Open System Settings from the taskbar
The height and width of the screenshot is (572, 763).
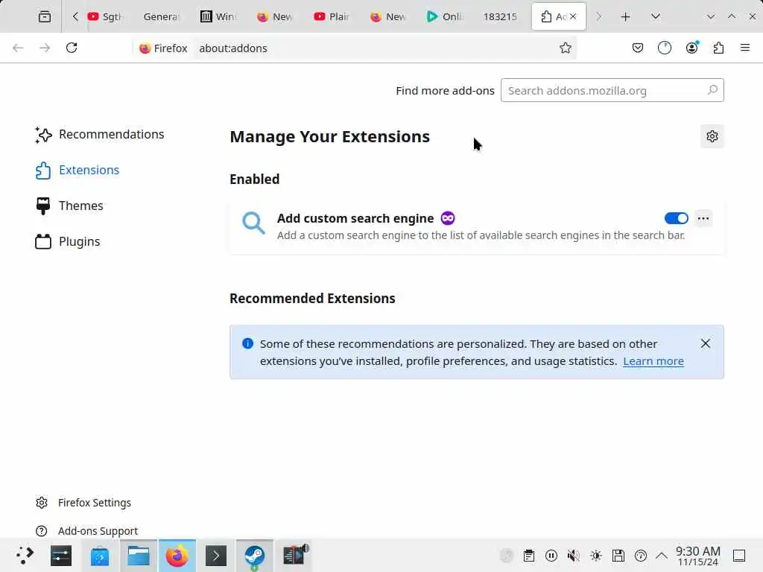[x=61, y=556]
